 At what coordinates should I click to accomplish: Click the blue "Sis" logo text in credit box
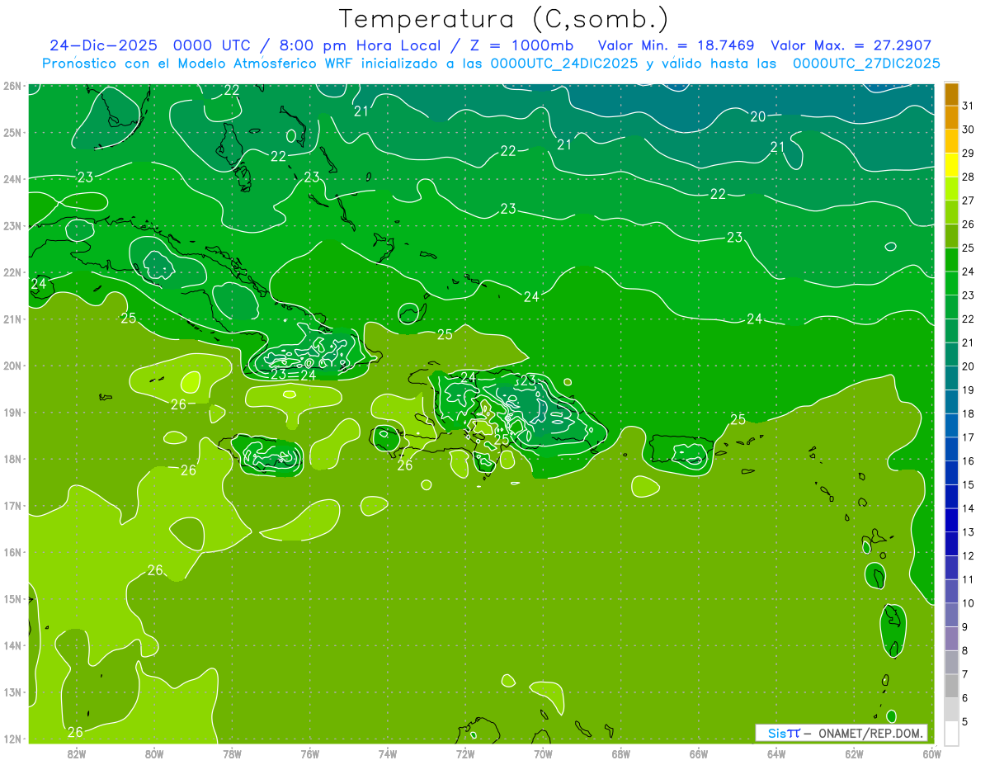click(x=776, y=733)
